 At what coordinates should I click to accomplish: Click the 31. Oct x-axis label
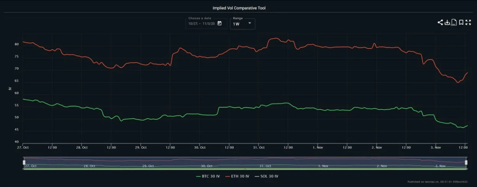(259, 147)
